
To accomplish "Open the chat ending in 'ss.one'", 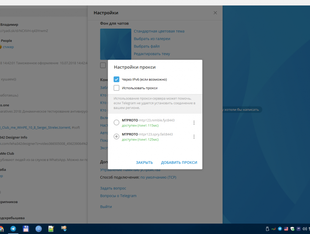I will tap(44, 108).
